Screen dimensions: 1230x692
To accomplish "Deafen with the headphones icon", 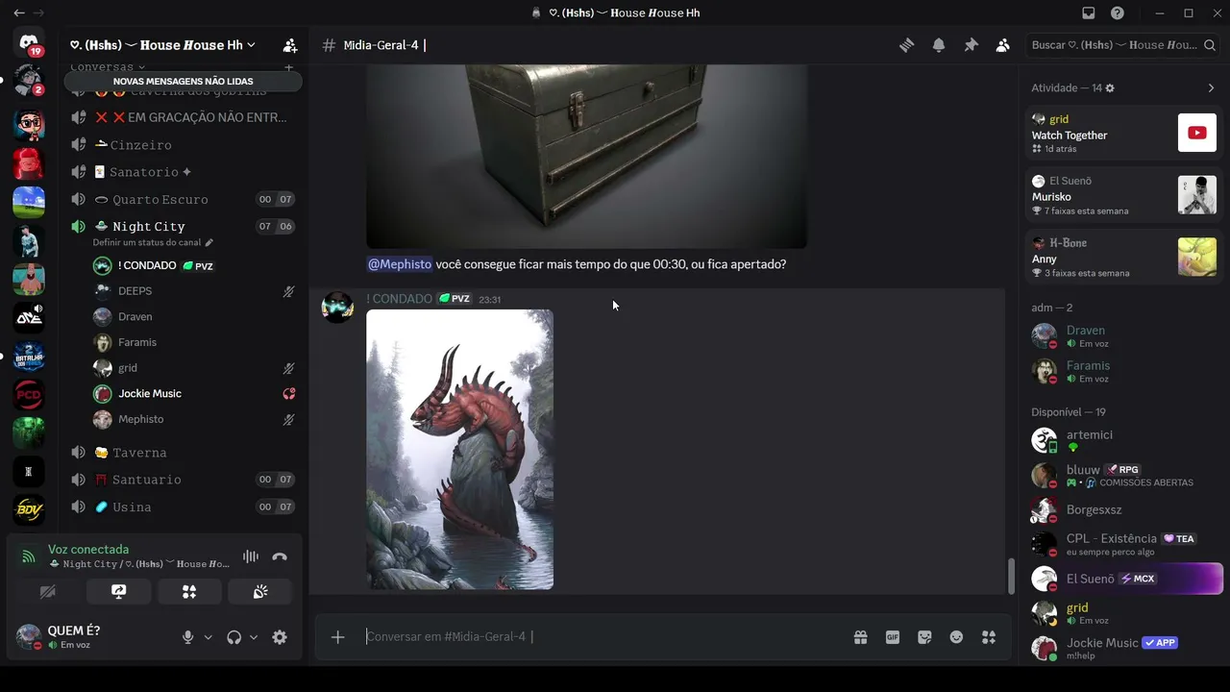I will [234, 637].
